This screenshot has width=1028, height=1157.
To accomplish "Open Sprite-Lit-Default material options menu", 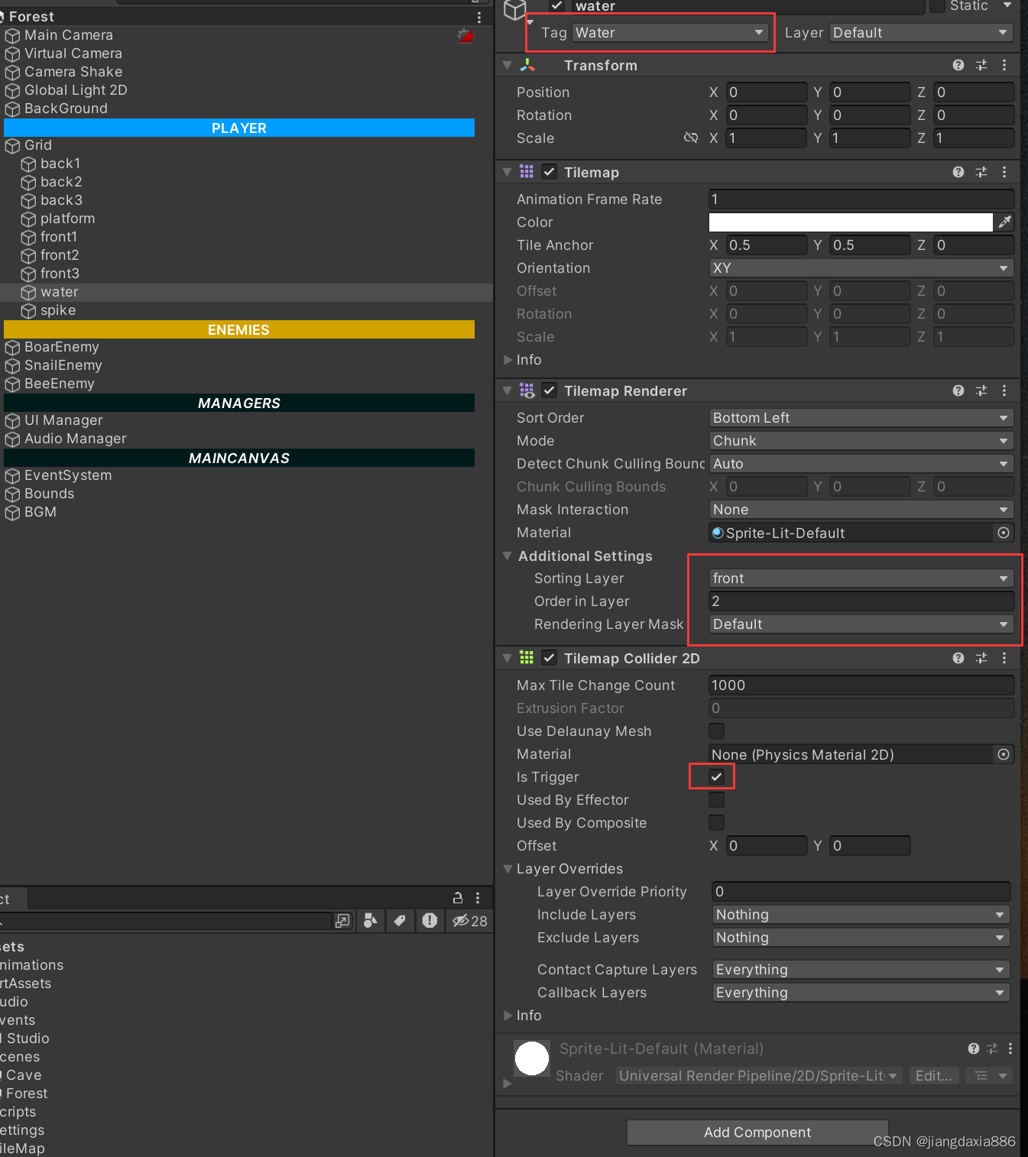I will (x=1010, y=1048).
